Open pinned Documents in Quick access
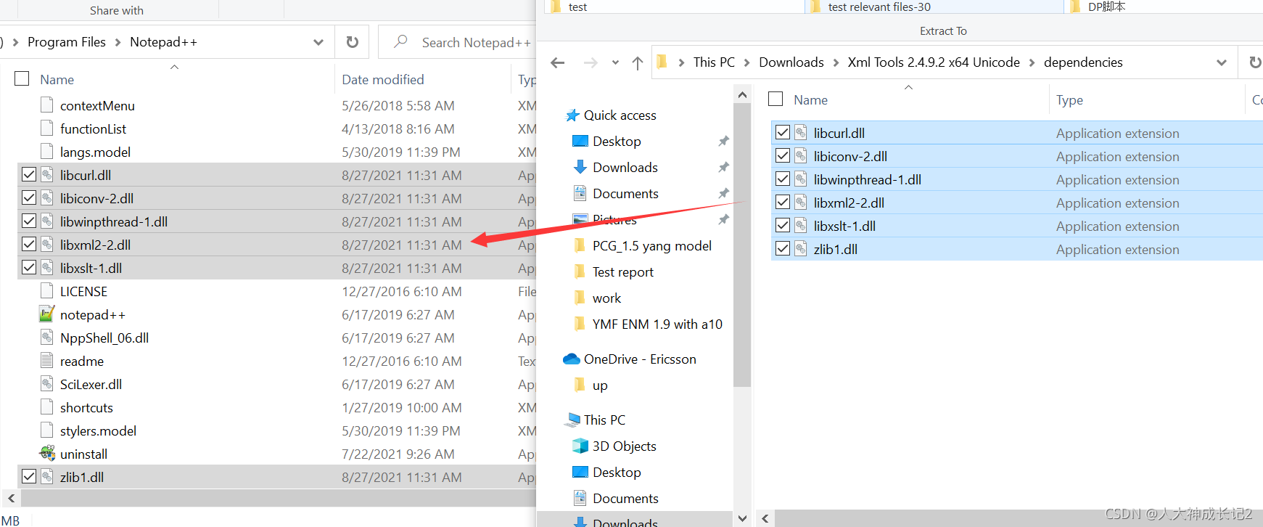Viewport: 1263px width, 527px height. coord(625,193)
